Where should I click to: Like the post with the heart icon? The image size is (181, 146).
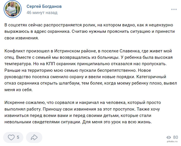[x=11, y=137]
